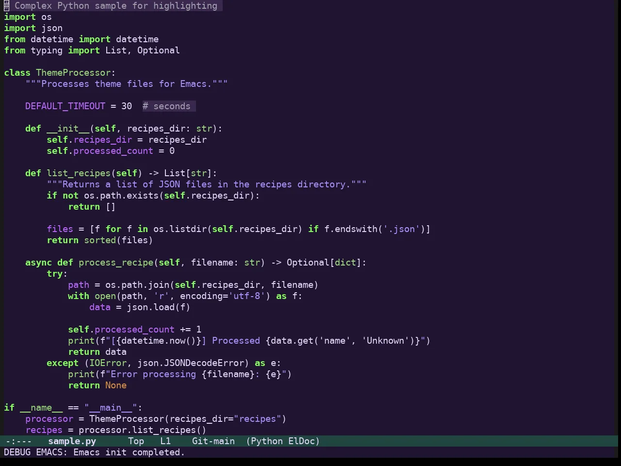This screenshot has height=466, width=621.
Task: Click on 'import os' line
Action: (28, 17)
